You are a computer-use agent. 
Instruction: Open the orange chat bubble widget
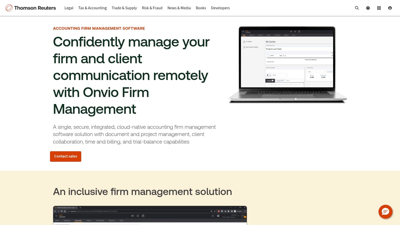385,212
